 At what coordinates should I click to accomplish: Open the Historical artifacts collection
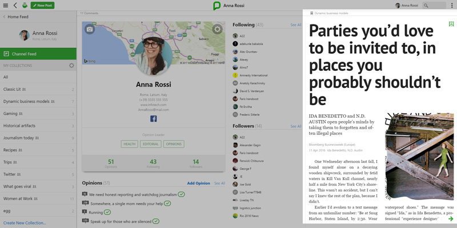tap(38, 126)
